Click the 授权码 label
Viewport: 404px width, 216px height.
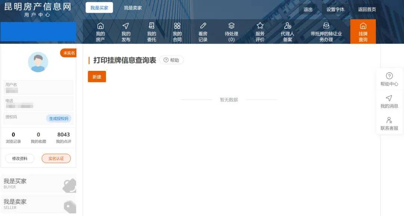[x=11, y=117]
